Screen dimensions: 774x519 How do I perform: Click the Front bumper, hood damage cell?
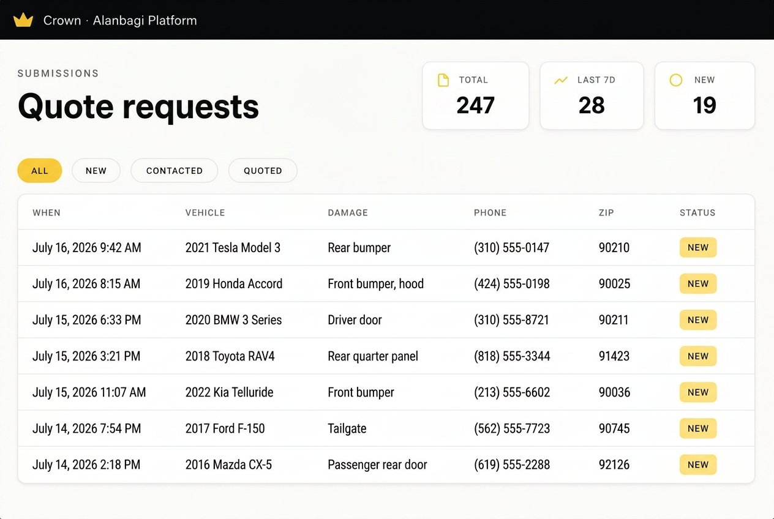point(376,284)
